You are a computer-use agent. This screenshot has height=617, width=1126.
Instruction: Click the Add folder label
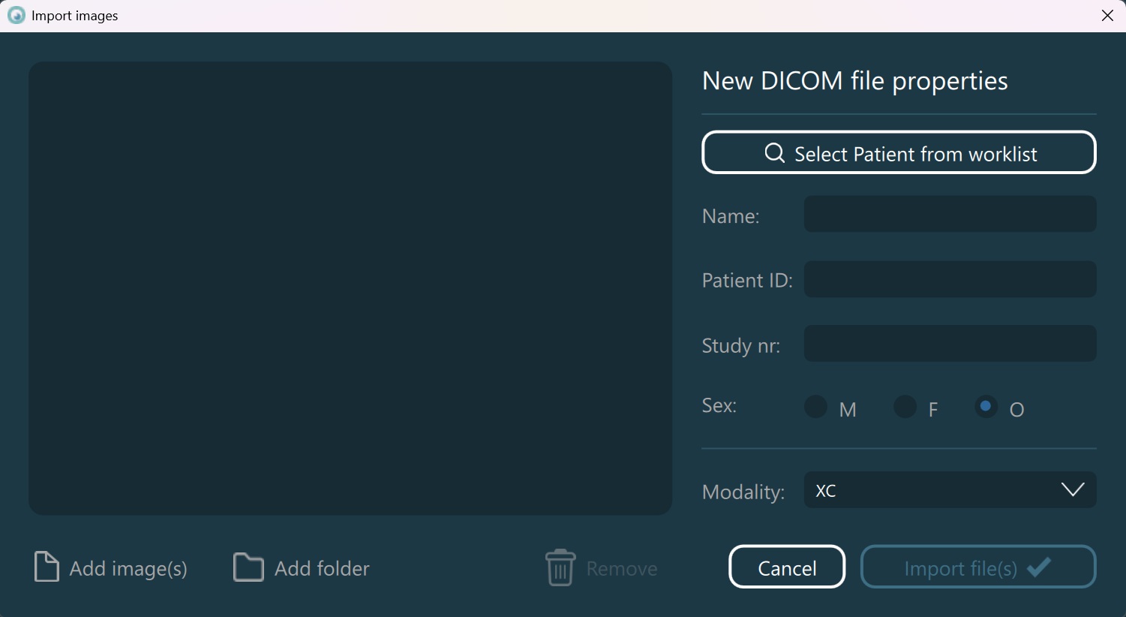pyautogui.click(x=322, y=568)
